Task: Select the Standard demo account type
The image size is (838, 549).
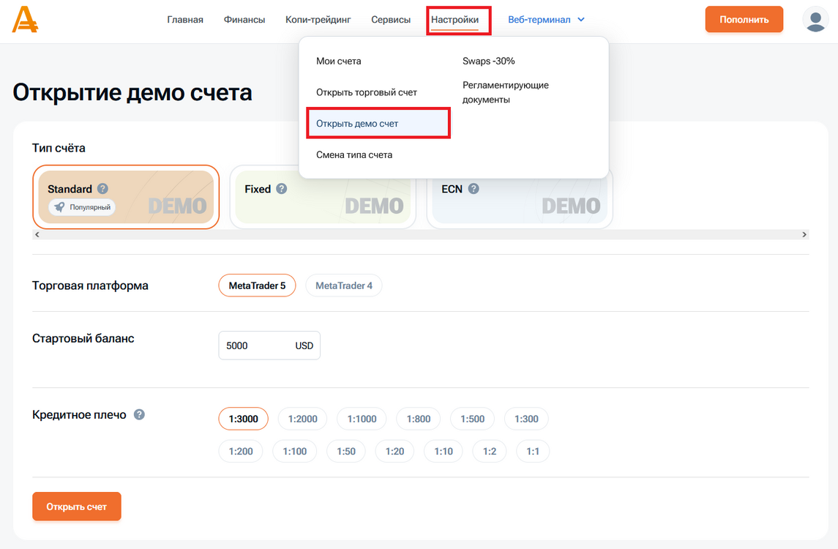Action: 126,197
